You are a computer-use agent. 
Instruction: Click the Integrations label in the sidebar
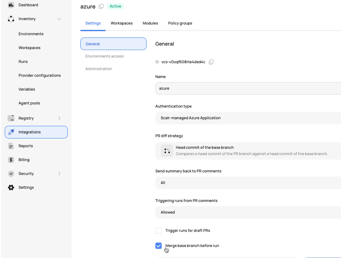click(30, 132)
